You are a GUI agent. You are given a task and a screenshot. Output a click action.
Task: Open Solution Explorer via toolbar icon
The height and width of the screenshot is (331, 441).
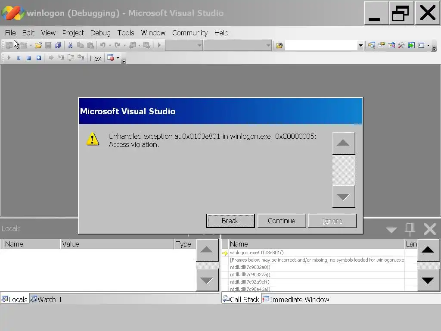click(372, 45)
